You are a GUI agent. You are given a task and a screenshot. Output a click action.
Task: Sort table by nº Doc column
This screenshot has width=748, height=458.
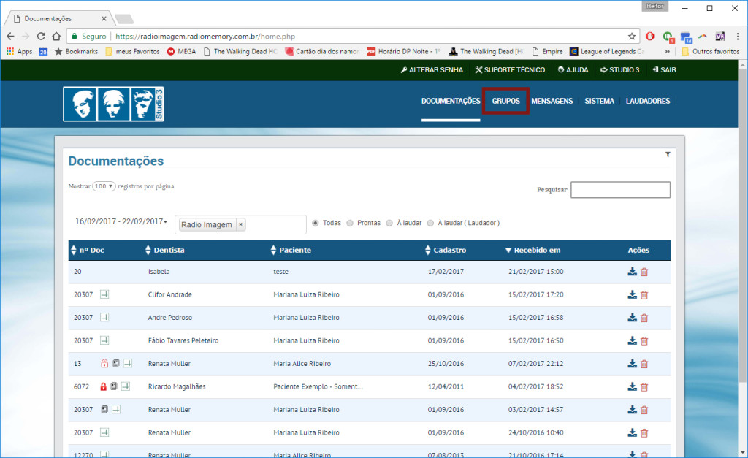(x=88, y=250)
